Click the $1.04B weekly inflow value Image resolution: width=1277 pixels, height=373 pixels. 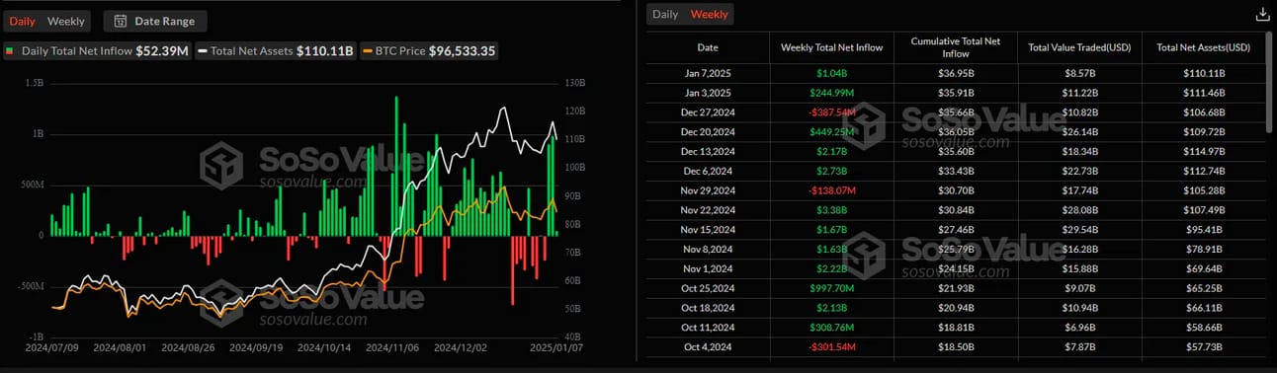pos(831,73)
